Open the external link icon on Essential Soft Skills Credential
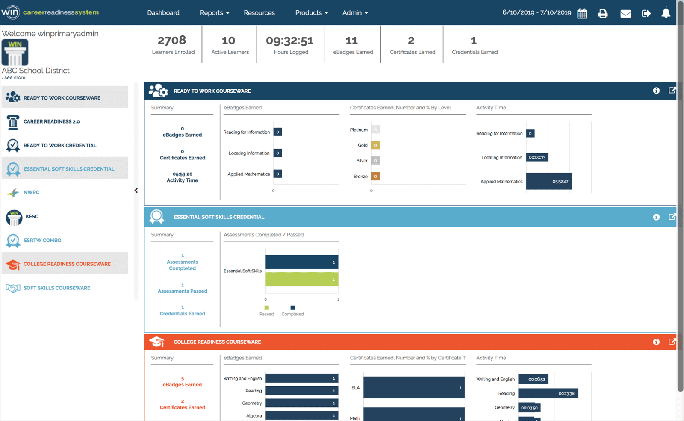This screenshot has height=421, width=684. click(x=672, y=217)
